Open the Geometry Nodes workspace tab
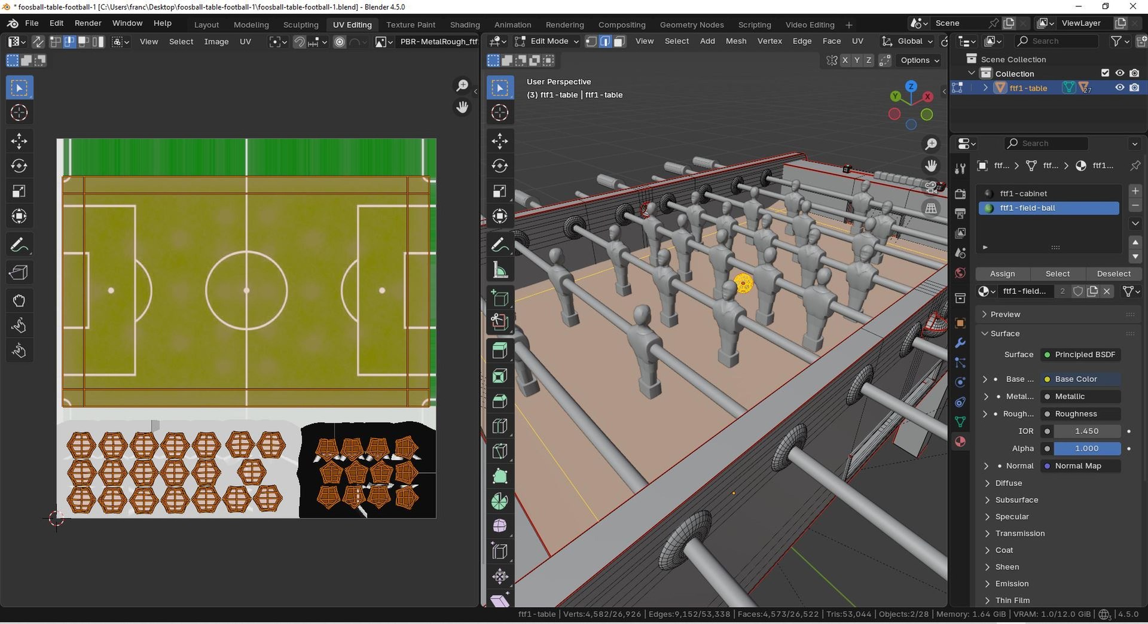1148x624 pixels. coord(692,25)
